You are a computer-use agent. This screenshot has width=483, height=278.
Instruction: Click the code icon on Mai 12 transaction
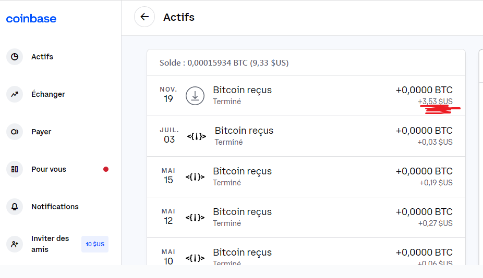coord(195,218)
